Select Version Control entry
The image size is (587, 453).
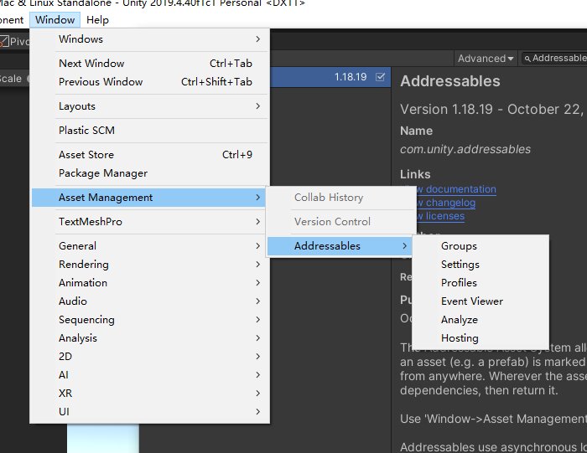tap(340, 222)
